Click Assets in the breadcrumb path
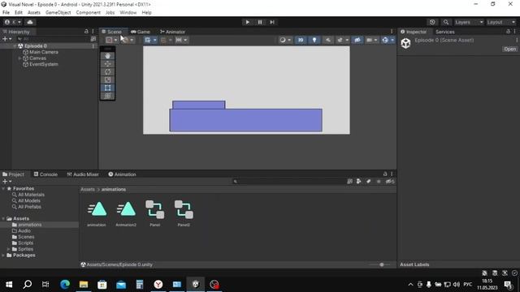Viewport: 520px width, 292px height. coord(88,189)
